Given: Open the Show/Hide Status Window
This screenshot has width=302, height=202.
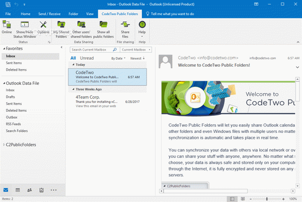Looking at the screenshot, I should coord(25,28).
